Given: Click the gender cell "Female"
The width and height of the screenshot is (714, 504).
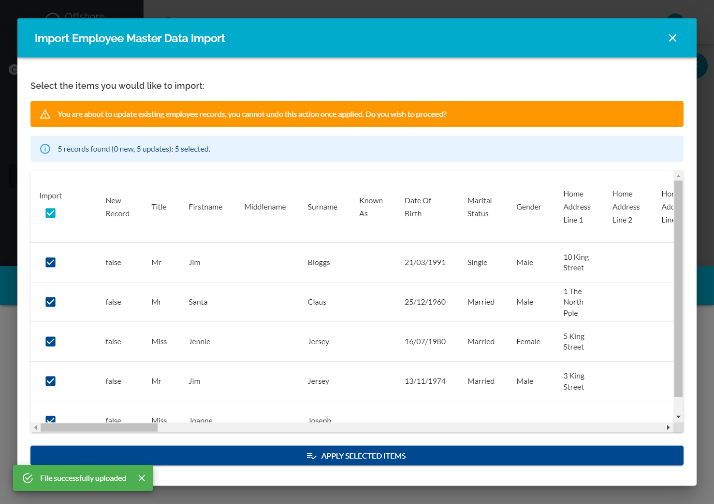Looking at the screenshot, I should [528, 341].
